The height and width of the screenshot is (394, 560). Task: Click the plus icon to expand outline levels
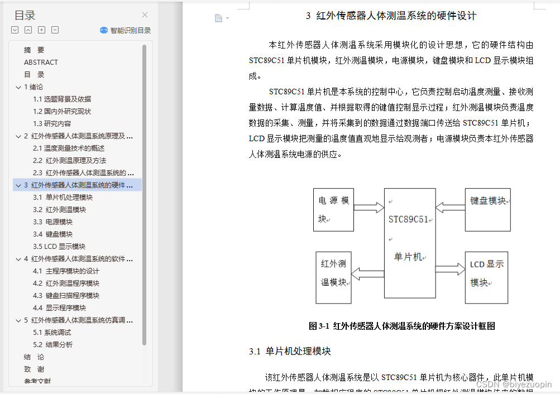[x=40, y=30]
